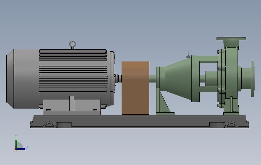Click the blue Z axis arrow of triad

(x=21, y=149)
